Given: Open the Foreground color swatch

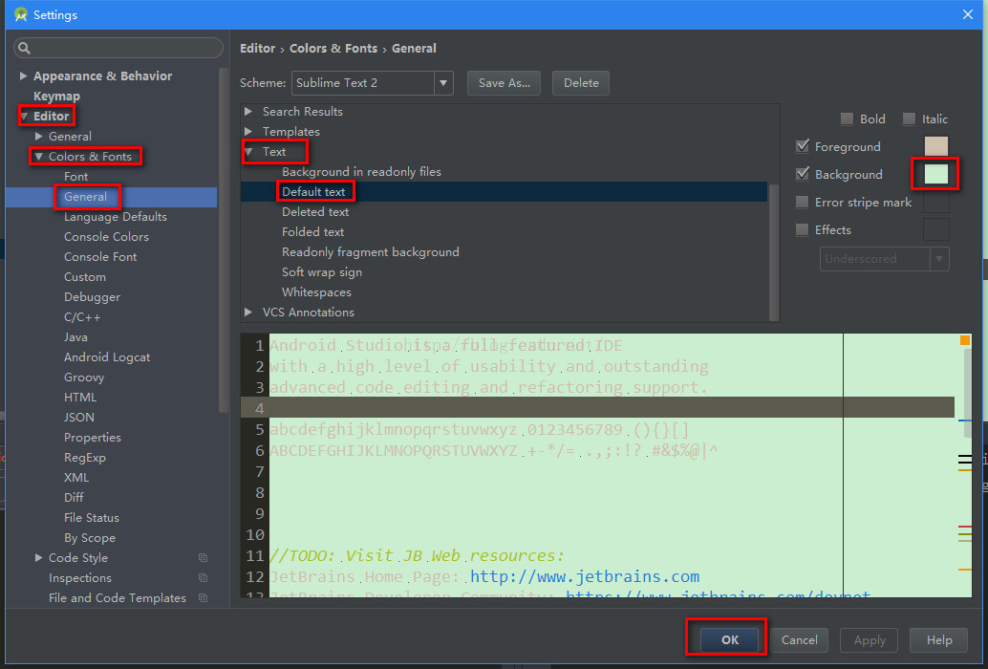Looking at the screenshot, I should pyautogui.click(x=935, y=146).
